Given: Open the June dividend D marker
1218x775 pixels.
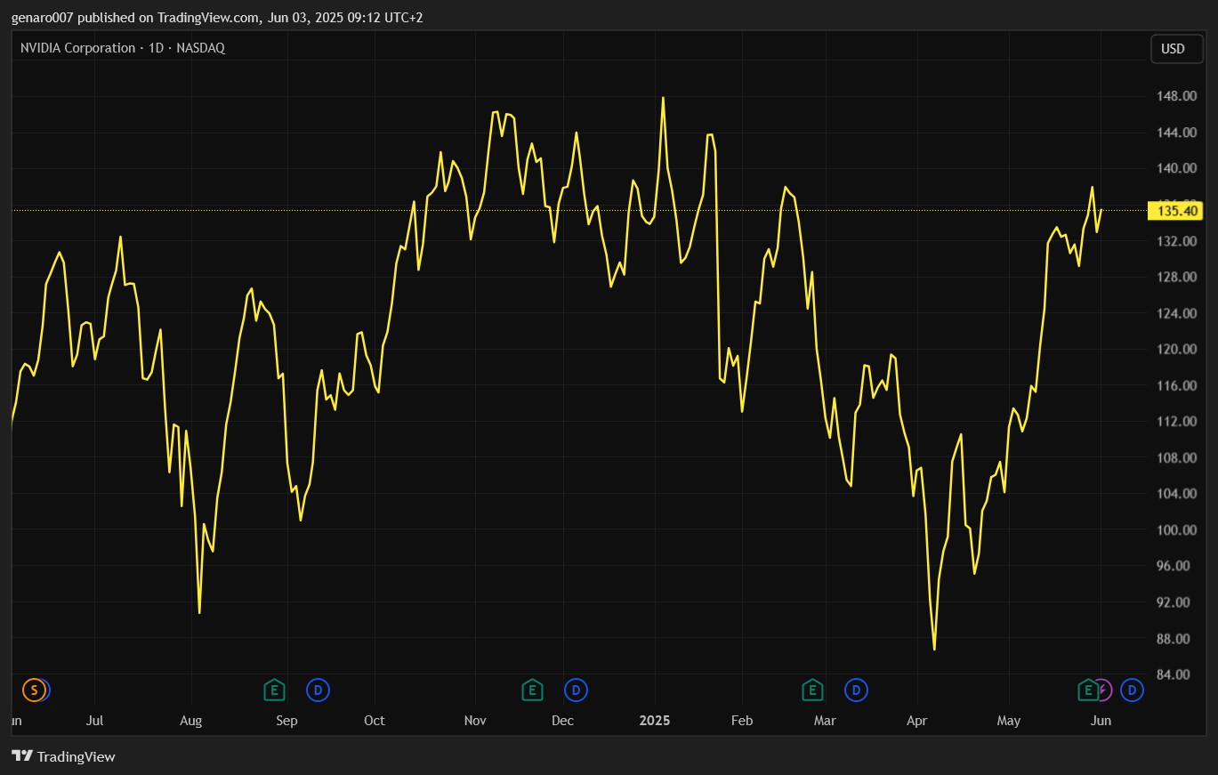Looking at the screenshot, I should [x=1132, y=690].
